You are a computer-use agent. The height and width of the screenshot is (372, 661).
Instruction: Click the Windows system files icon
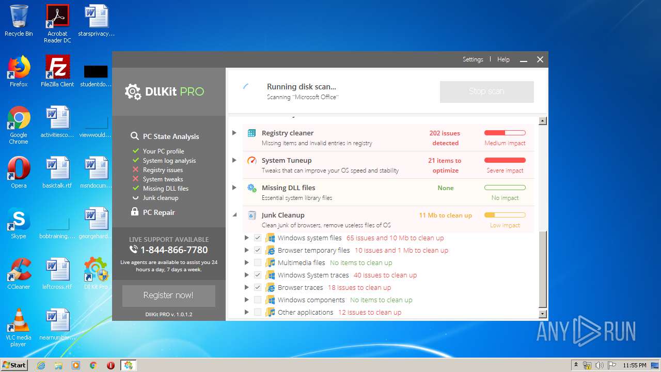[270, 238]
